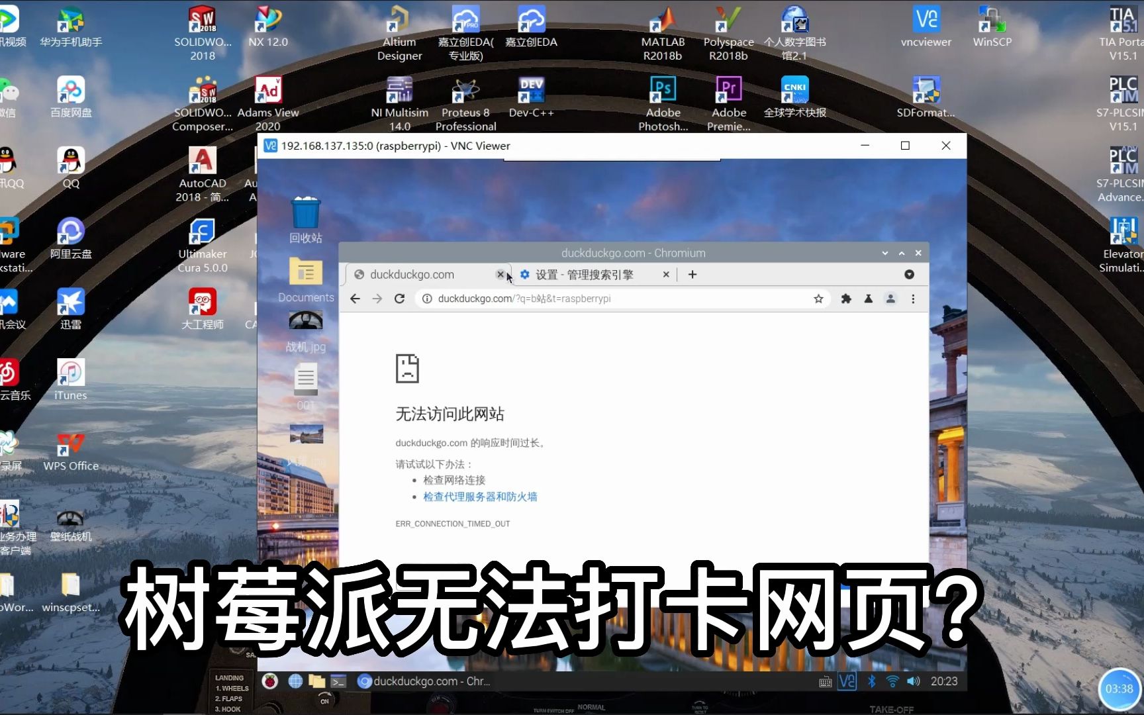Open Polyspace R2018b icon
Image resolution: width=1144 pixels, height=715 pixels.
pos(728,33)
